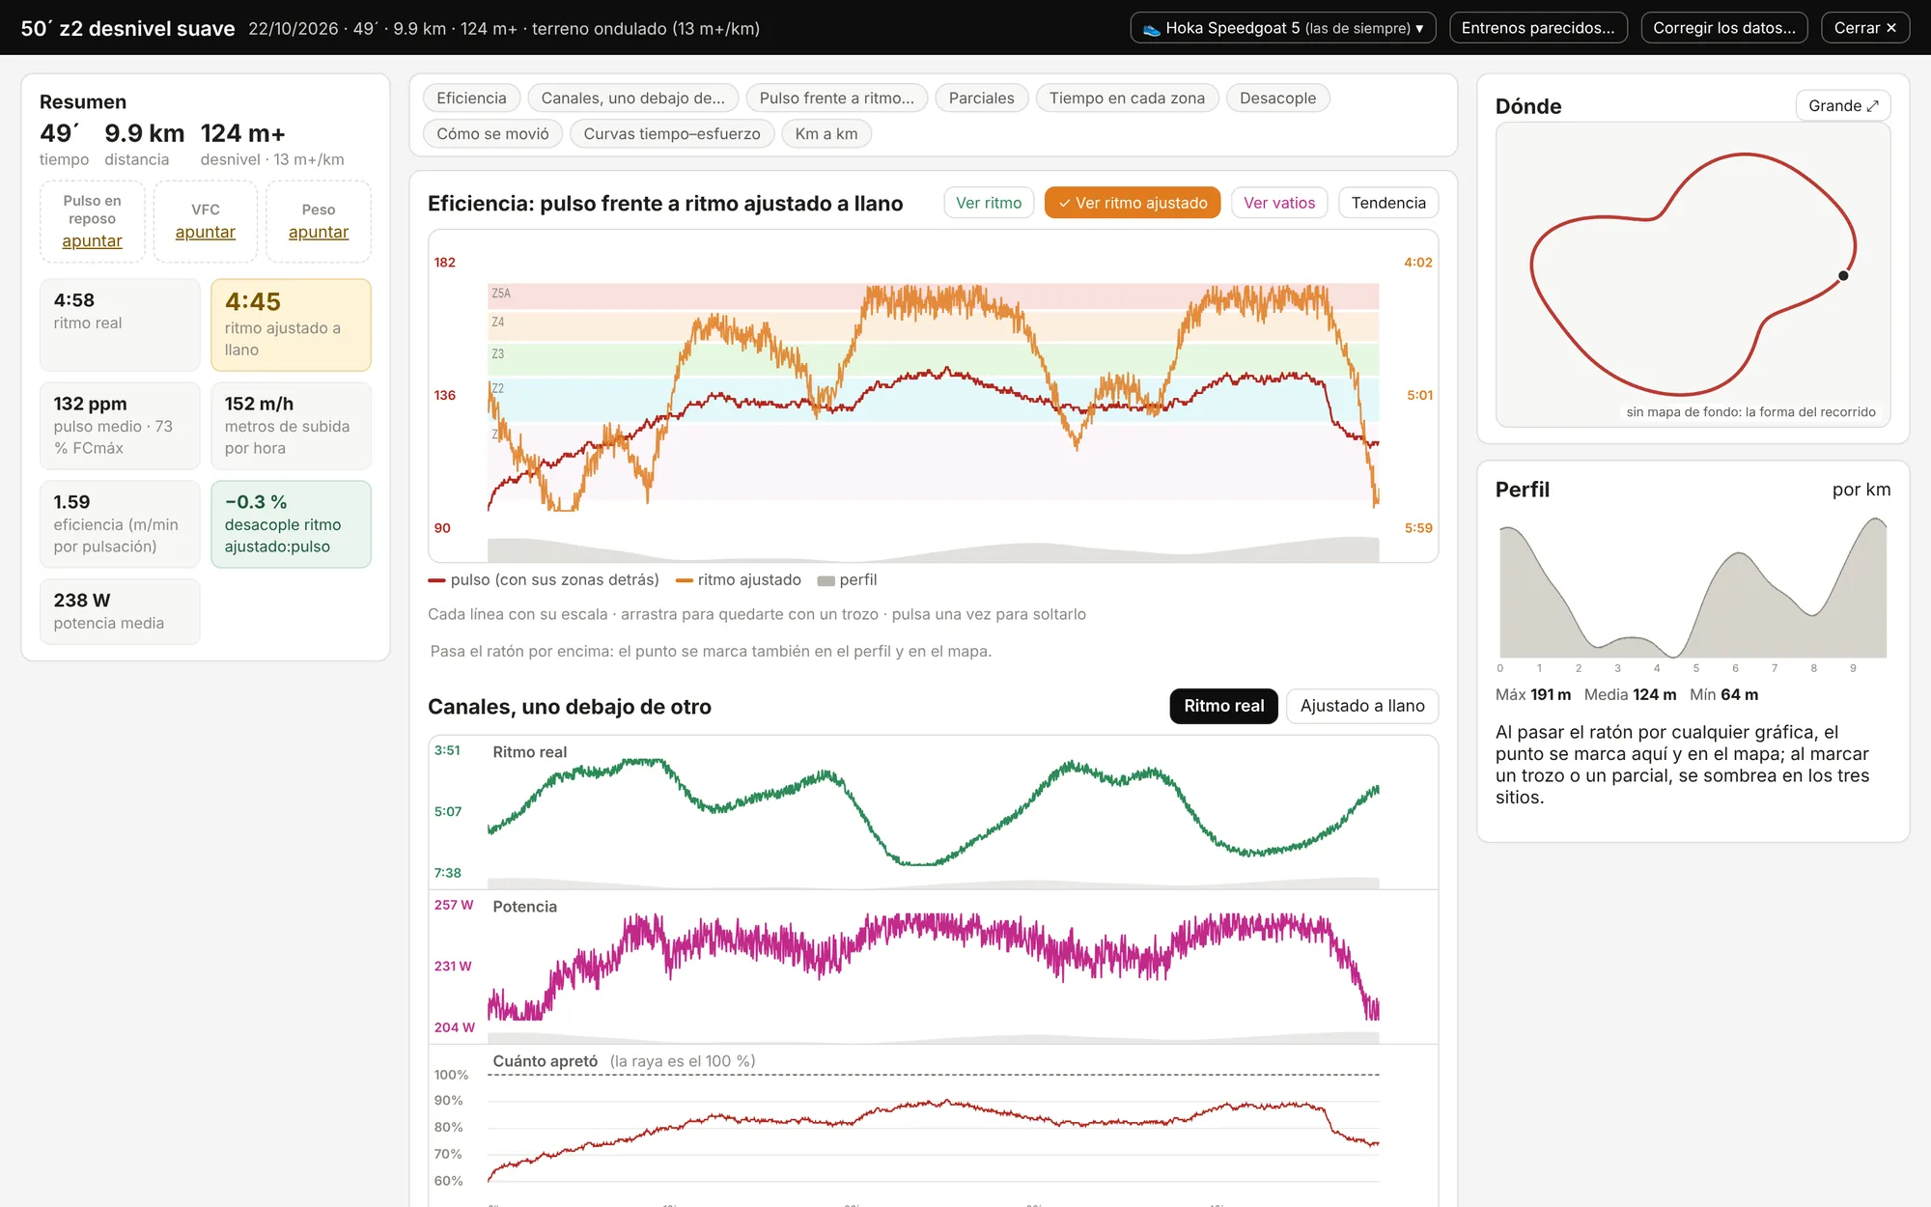
Task: Click the shoe icon next to Hoka Speedgoat
Action: point(1152,29)
